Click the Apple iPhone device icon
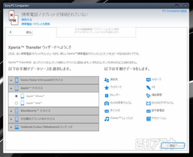Viewport: 193px width, 157px height. (23, 96)
